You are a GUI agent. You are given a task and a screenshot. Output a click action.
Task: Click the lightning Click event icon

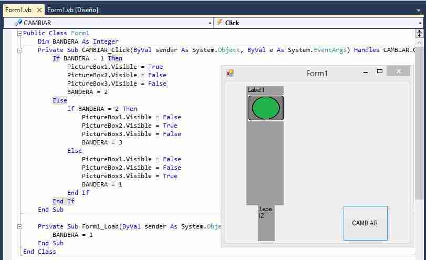click(x=220, y=22)
